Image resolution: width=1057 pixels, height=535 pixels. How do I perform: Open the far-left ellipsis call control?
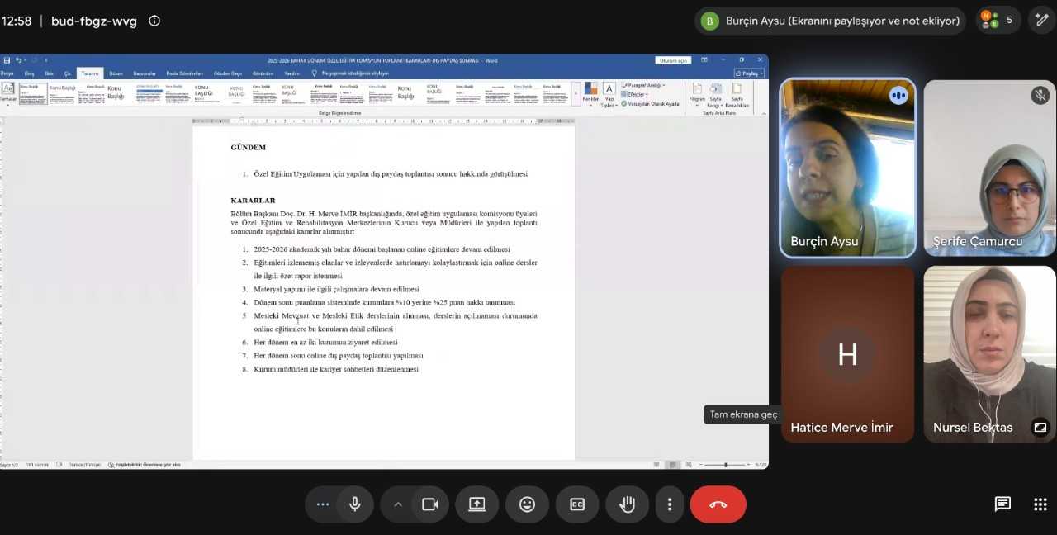coord(322,504)
